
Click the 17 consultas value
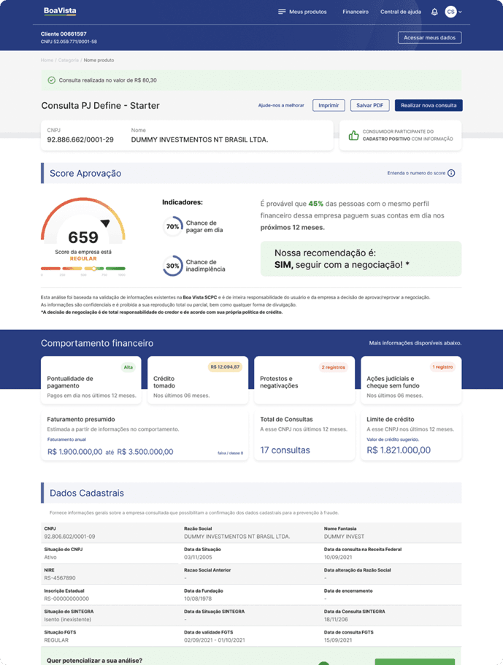pos(285,450)
